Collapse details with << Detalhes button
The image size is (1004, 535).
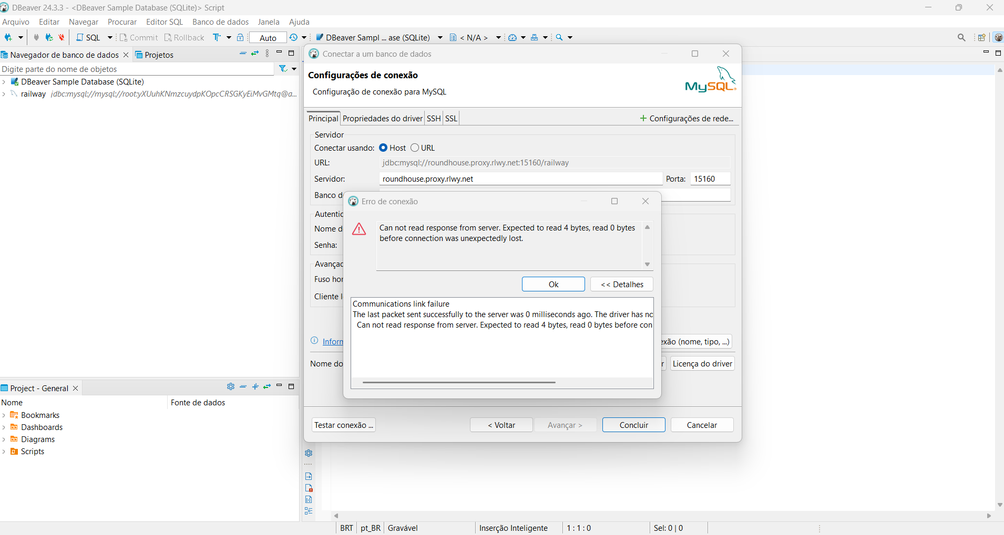coord(622,284)
